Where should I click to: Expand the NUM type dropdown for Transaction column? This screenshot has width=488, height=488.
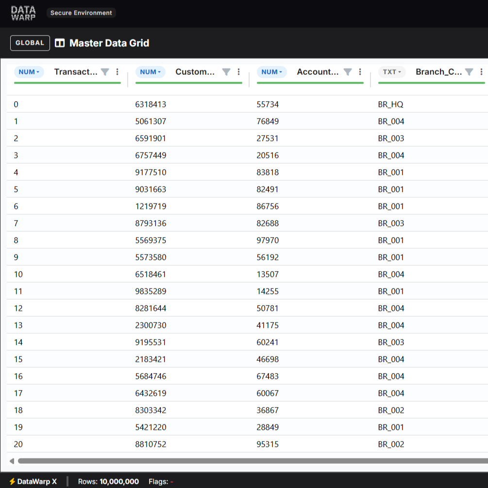(x=29, y=72)
